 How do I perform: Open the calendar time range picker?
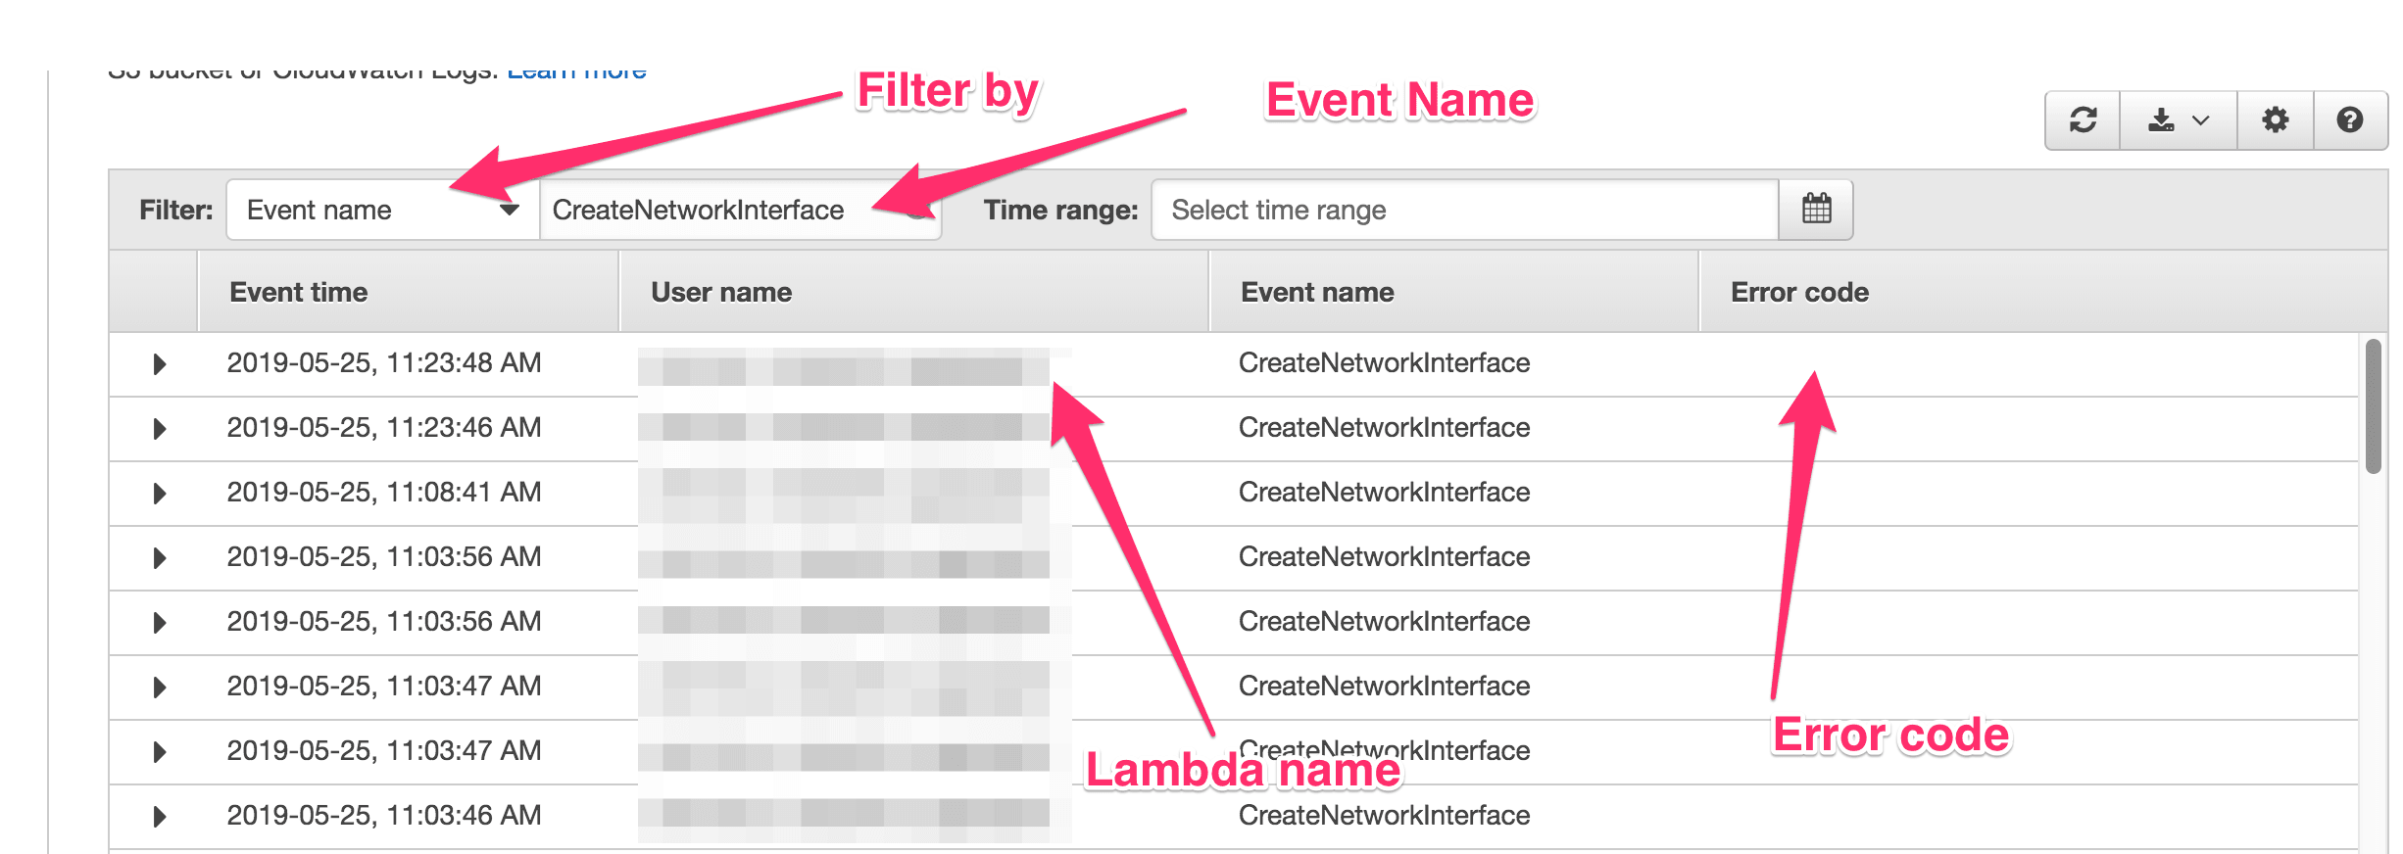[1816, 209]
